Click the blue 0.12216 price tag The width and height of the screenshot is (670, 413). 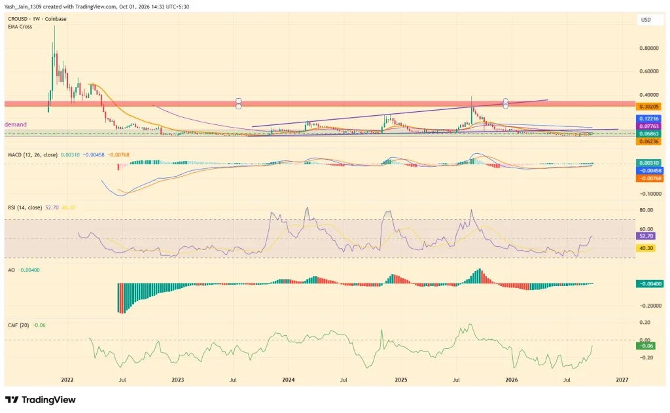coord(648,119)
